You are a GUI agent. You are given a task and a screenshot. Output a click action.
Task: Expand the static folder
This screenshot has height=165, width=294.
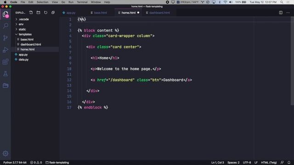[x=22, y=29]
